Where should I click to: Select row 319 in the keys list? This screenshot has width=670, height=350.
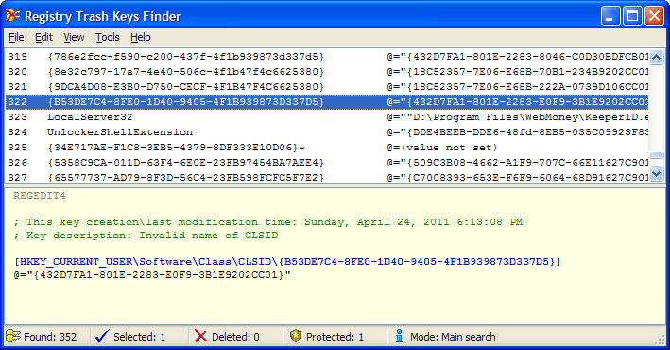(327, 57)
